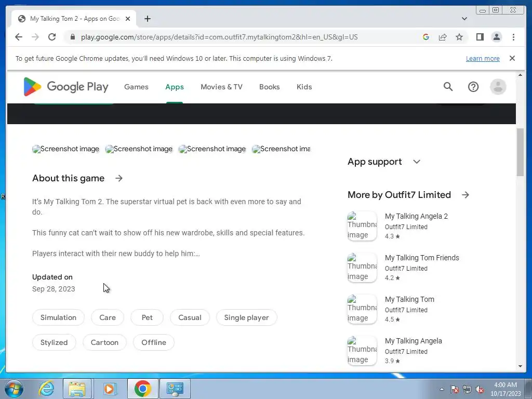Click the Chrome taskbar icon
532x399 pixels.
[x=142, y=389]
